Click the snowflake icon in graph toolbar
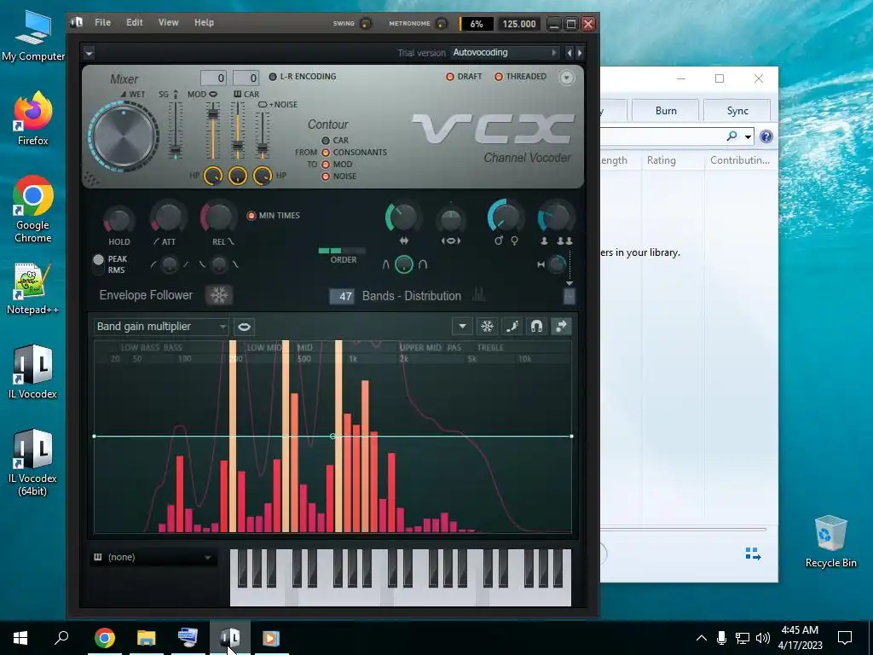The width and height of the screenshot is (873, 655). click(x=487, y=327)
